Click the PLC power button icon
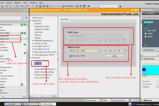 pyautogui.click(x=145, y=27)
